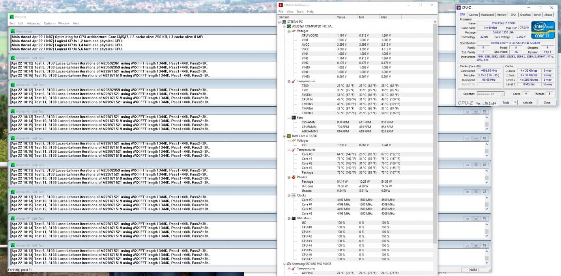The height and width of the screenshot is (276, 561).
Task: Click the Worker #6 window icon
Action: [13, 192]
